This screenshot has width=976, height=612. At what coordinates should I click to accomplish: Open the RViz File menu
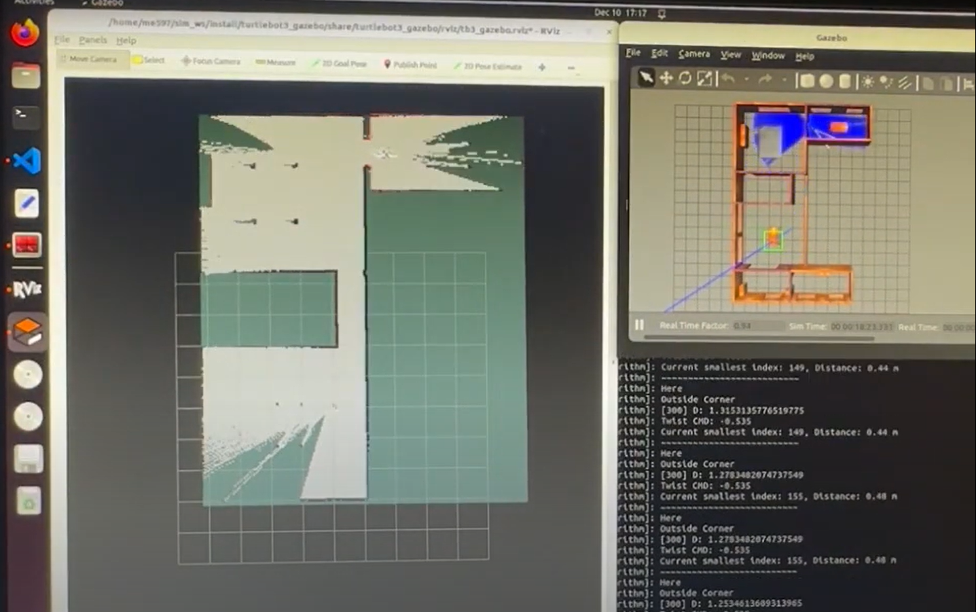pyautogui.click(x=62, y=39)
